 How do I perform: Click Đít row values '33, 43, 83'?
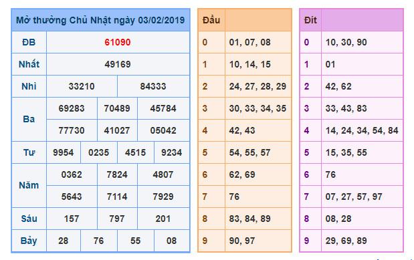click(346, 108)
